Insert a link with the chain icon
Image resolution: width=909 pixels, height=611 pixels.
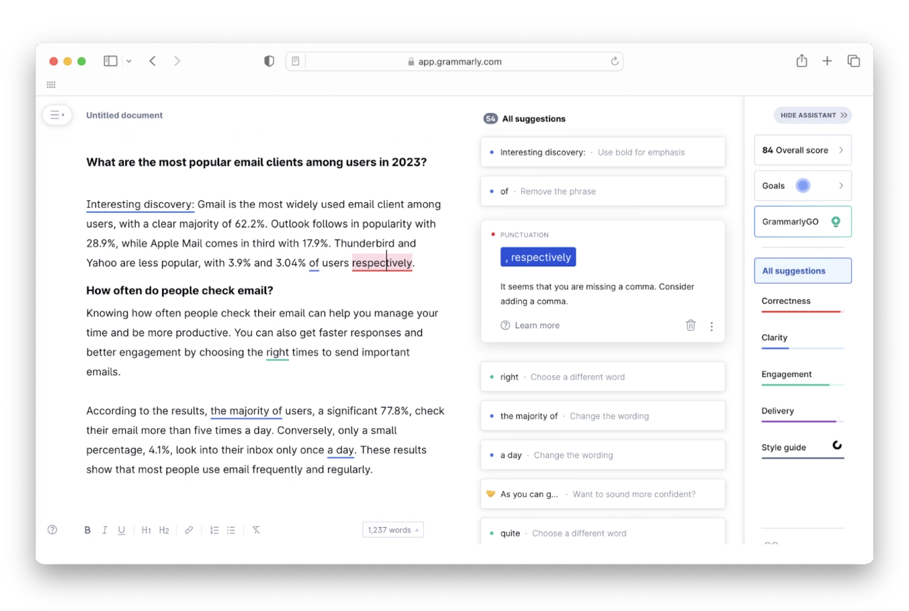(x=189, y=530)
